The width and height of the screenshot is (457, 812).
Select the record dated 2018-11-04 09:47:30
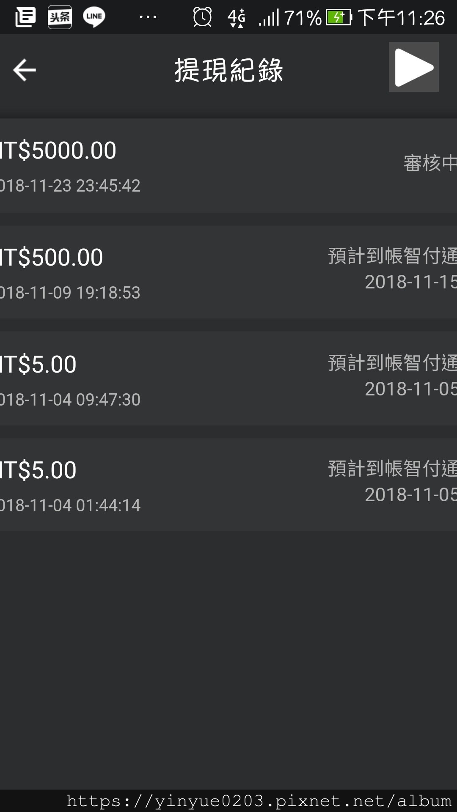coord(228,378)
